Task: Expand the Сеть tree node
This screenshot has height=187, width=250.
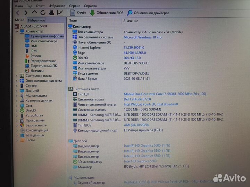Action: tap(17, 106)
